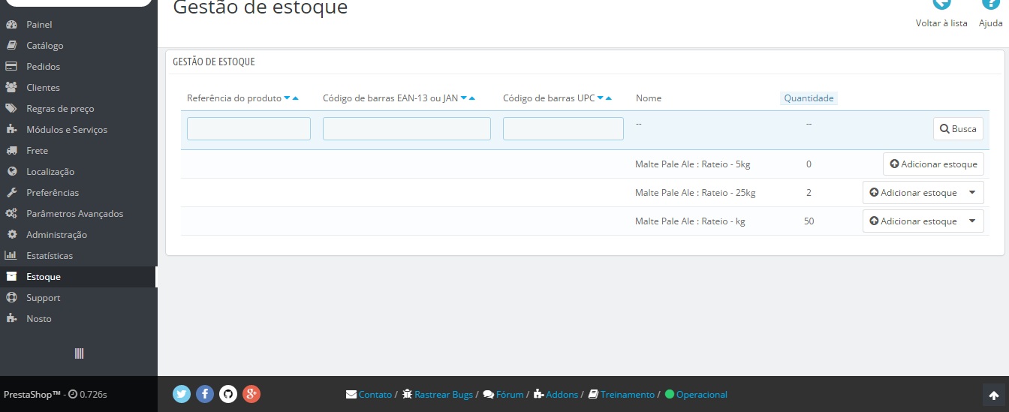Open the GitHub footer icon

228,394
